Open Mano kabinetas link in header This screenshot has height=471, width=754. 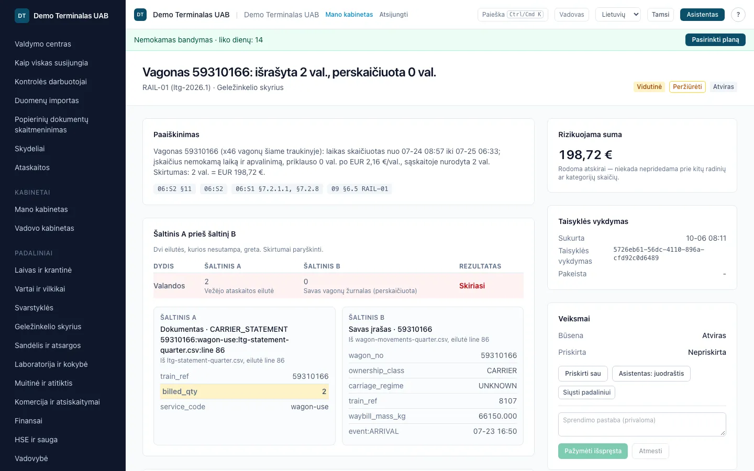tap(349, 15)
